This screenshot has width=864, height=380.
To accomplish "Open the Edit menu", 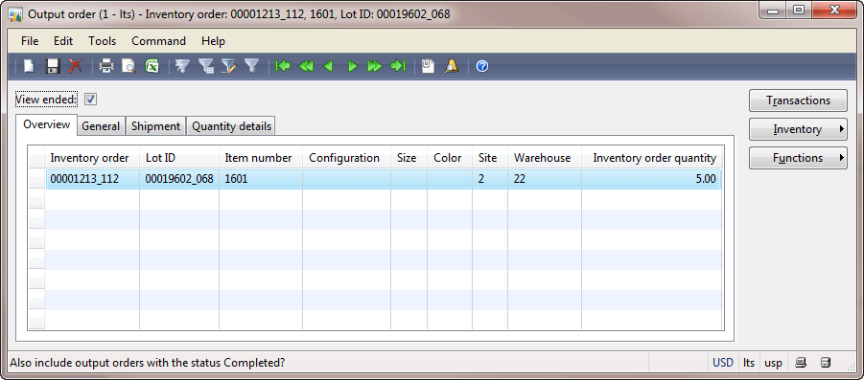I will point(63,41).
